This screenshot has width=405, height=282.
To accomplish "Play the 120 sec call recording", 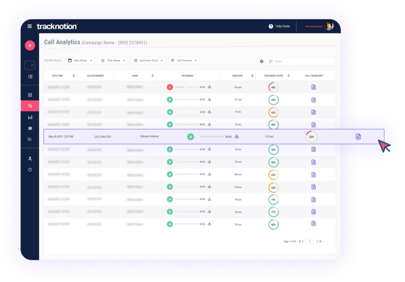I will 170,224.
